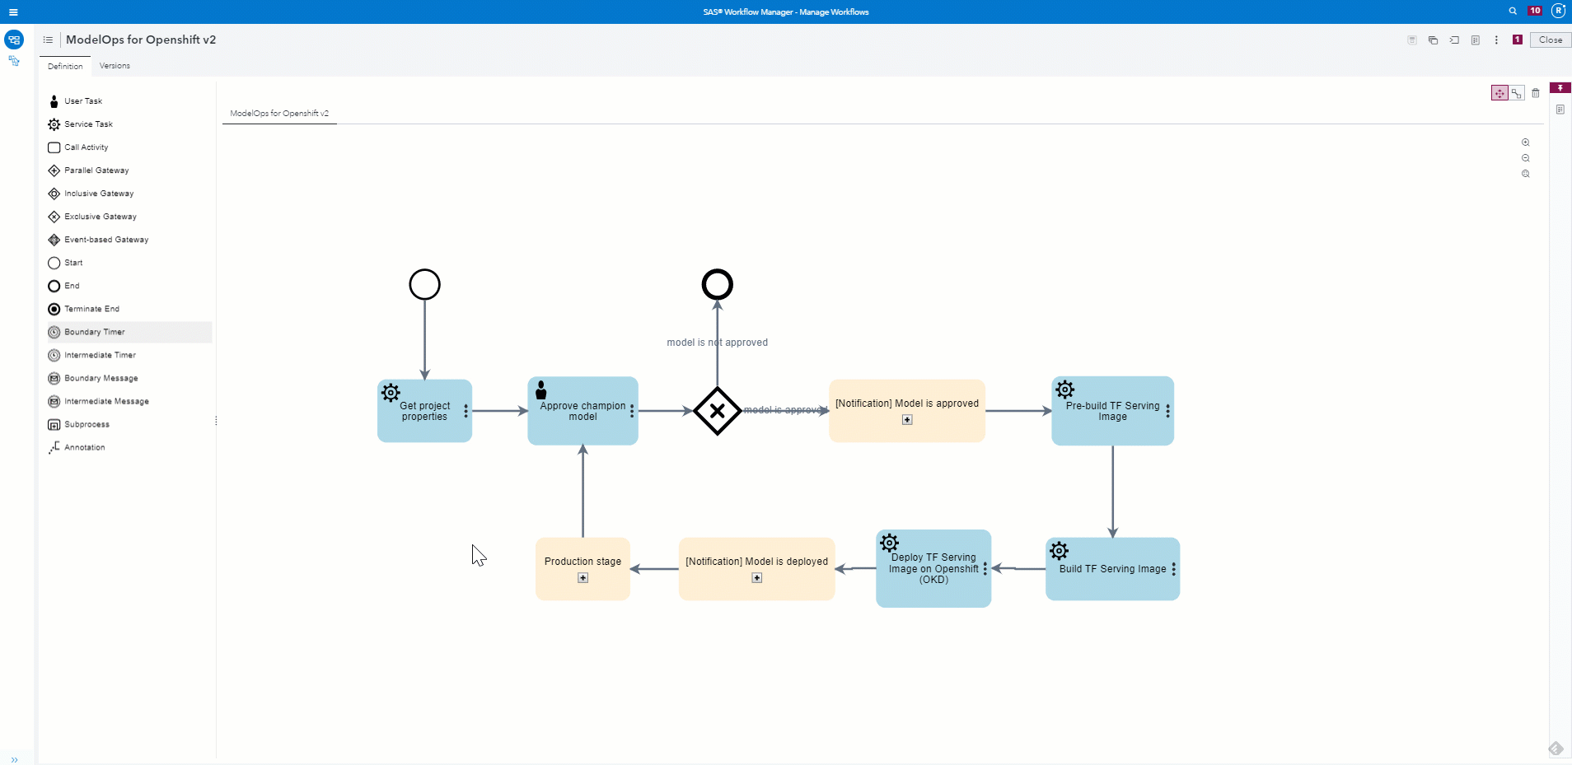Image resolution: width=1572 pixels, height=765 pixels.
Task: Open Build TF Serving Image options menu
Action: pos(1173,569)
